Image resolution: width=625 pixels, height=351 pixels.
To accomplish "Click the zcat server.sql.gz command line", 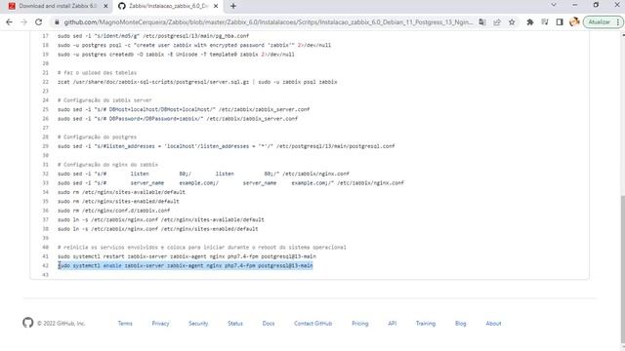I will tap(197, 82).
